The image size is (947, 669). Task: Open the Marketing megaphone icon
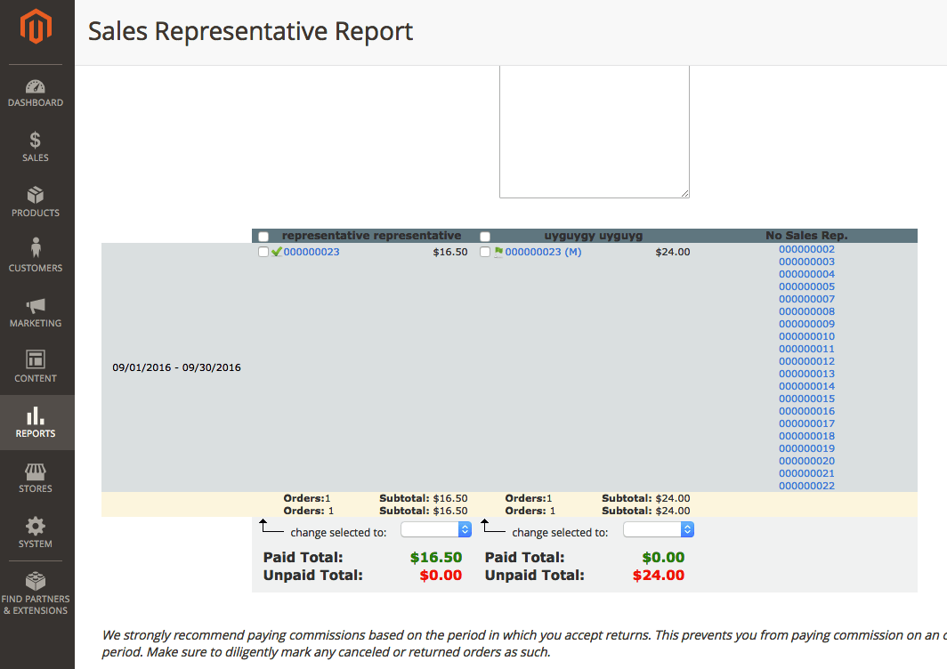click(x=36, y=305)
